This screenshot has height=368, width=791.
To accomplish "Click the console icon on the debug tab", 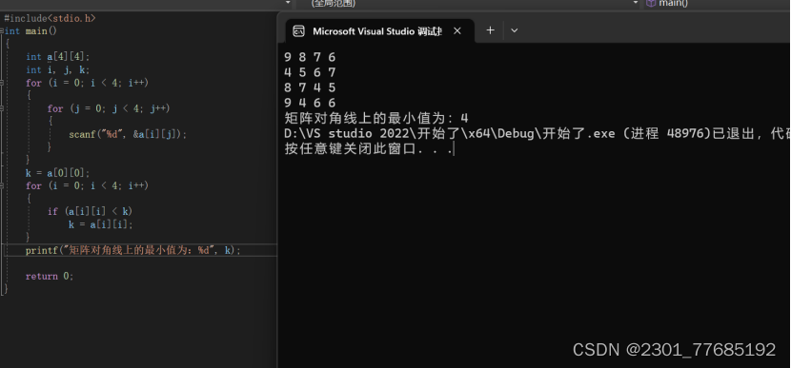I will 298,31.
